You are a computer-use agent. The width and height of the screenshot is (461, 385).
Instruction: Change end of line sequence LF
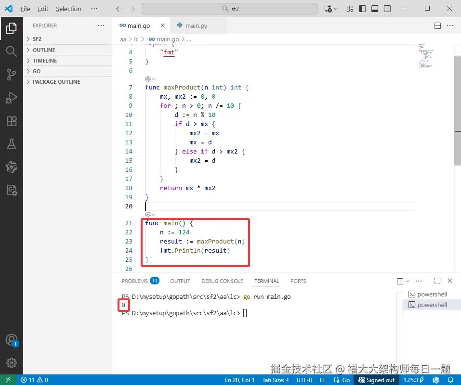(x=322, y=380)
